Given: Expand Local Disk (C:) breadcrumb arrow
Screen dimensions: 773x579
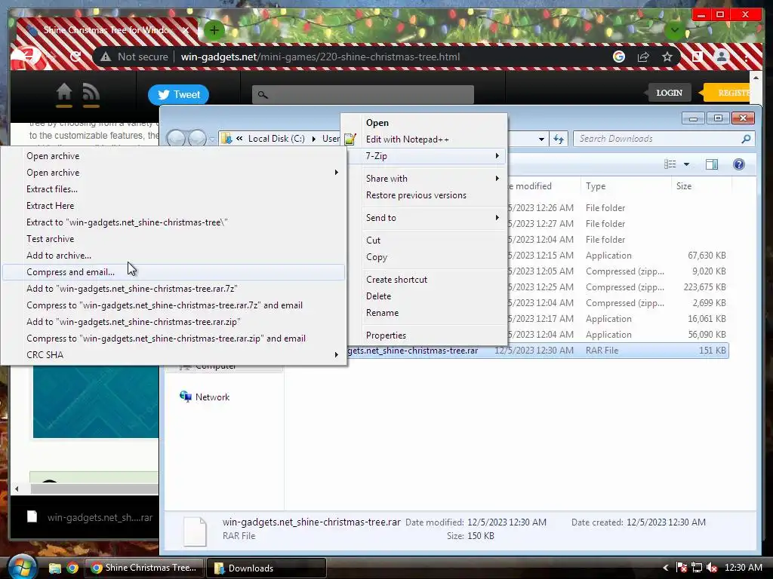Looking at the screenshot, I should tap(313, 139).
